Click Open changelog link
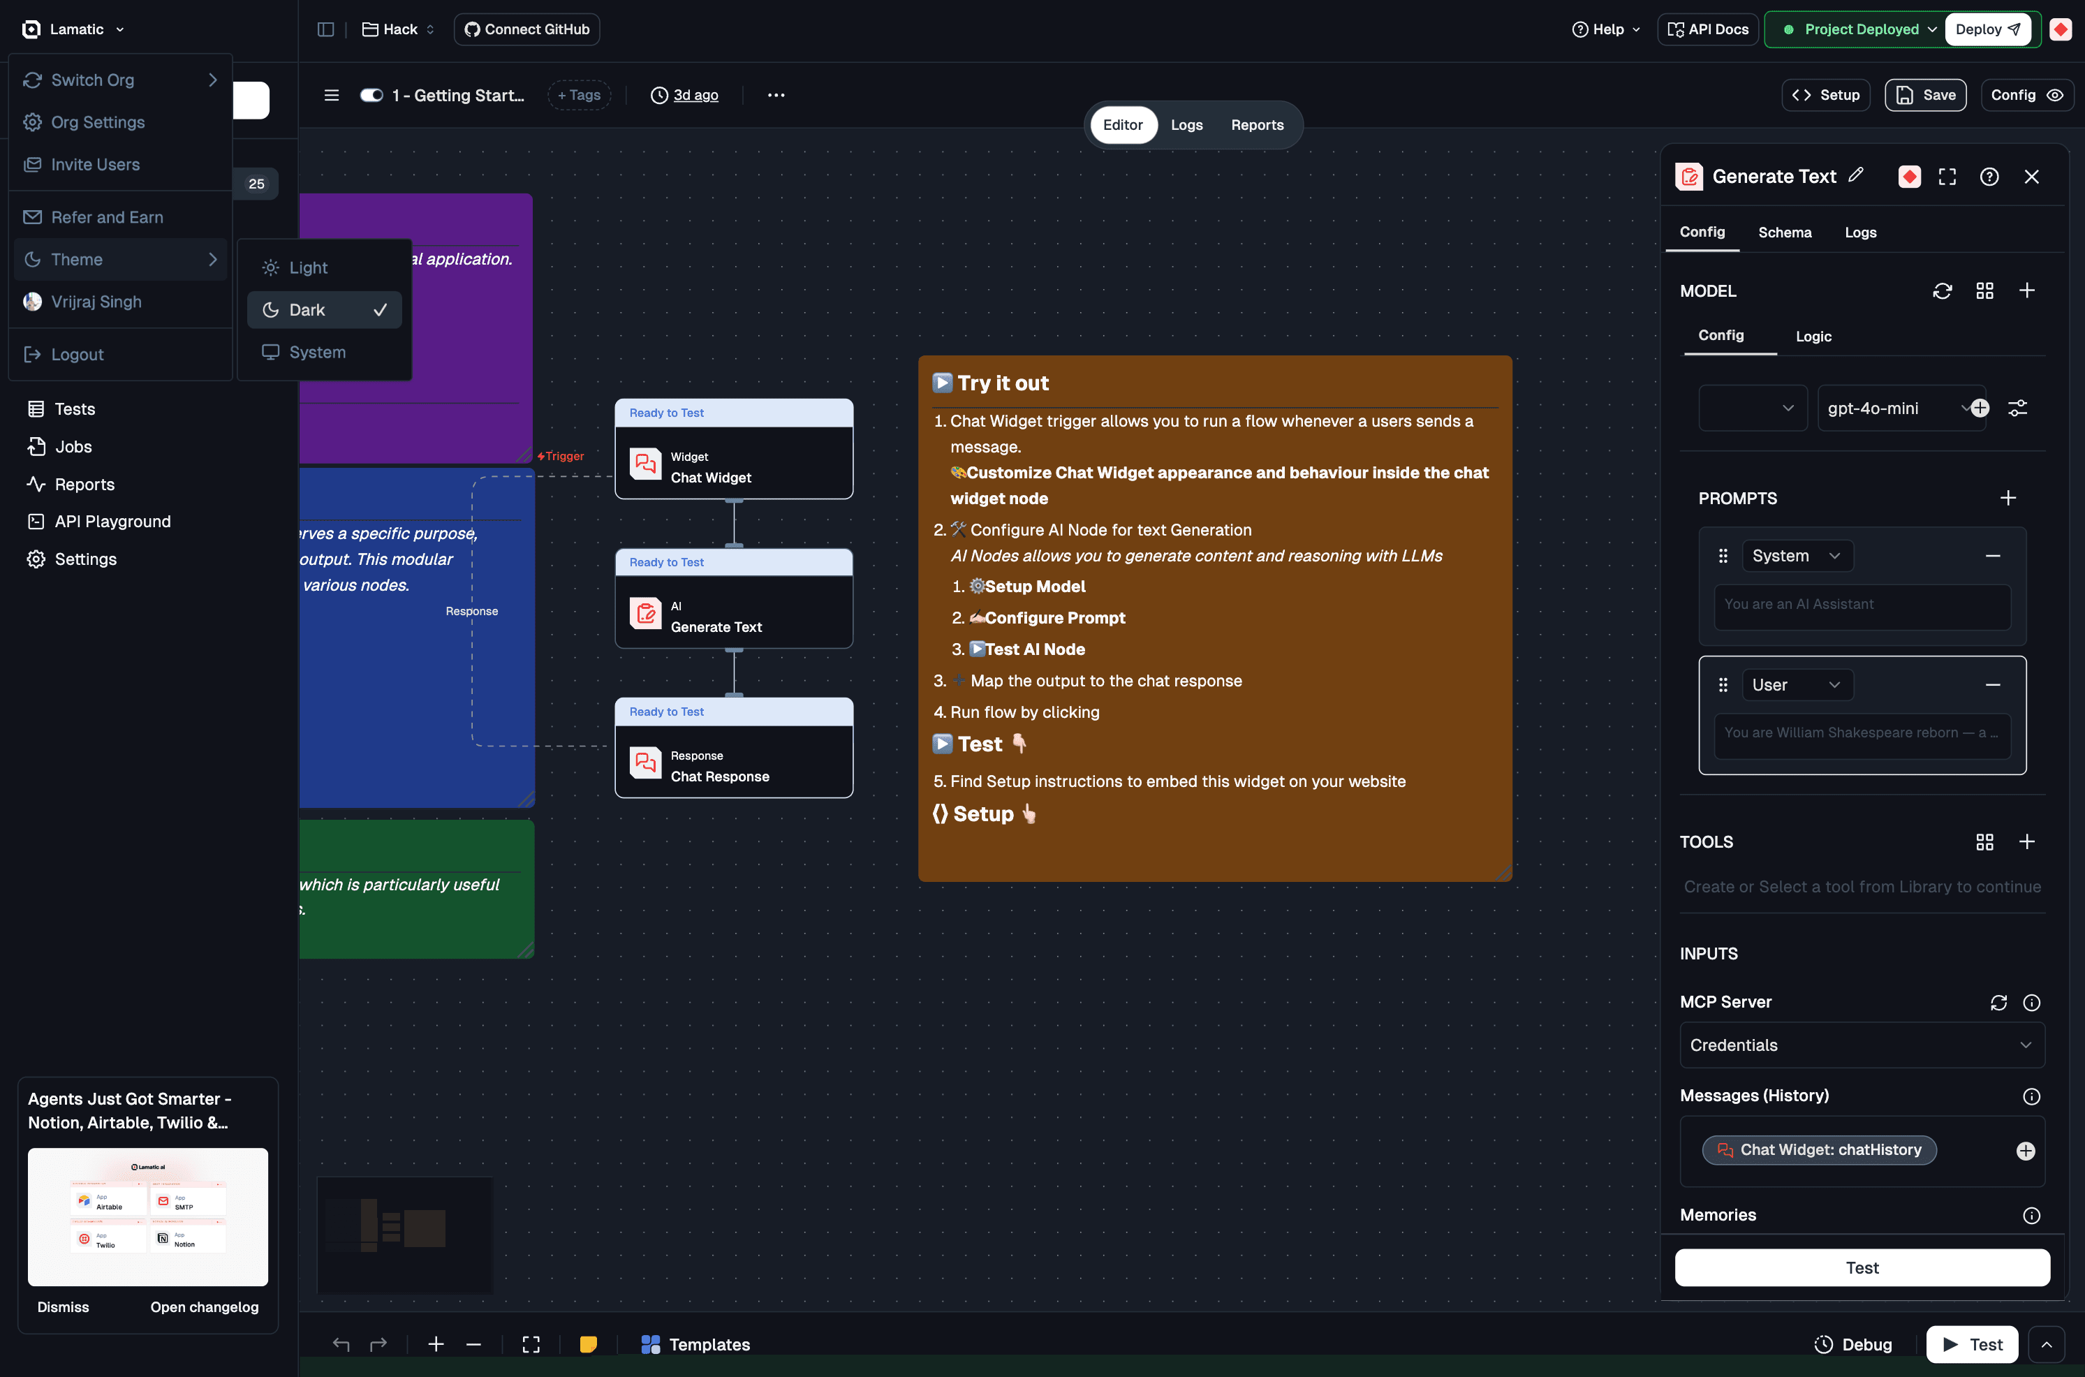2085x1377 pixels. click(204, 1306)
